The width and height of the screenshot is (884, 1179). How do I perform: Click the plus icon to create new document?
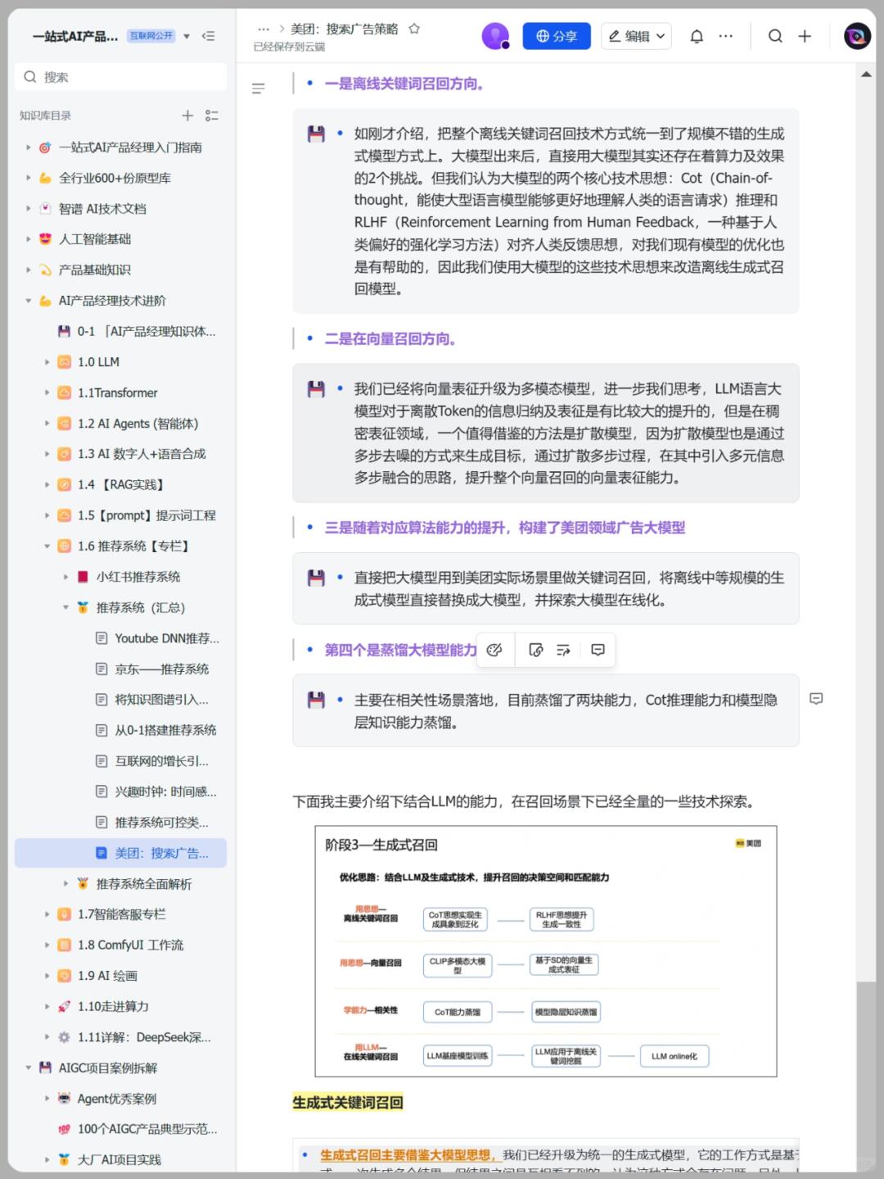pyautogui.click(x=805, y=36)
